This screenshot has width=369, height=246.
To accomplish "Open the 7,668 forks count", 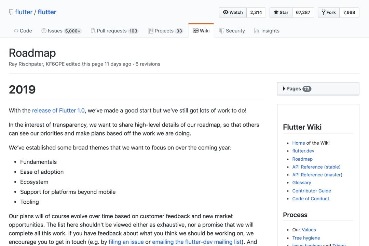I will click(349, 12).
